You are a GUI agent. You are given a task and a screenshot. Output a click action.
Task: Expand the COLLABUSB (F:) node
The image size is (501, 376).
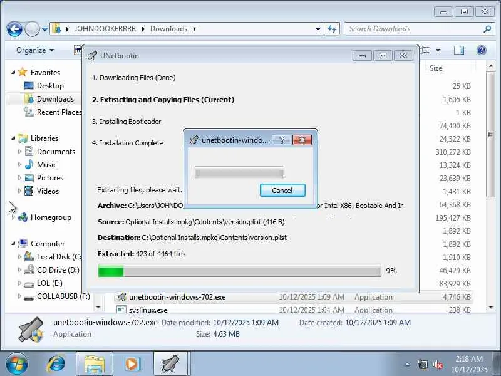19,296
